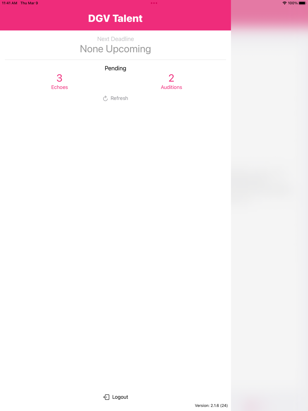Open the 3 pending Echoes count
The height and width of the screenshot is (411, 308).
[59, 78]
